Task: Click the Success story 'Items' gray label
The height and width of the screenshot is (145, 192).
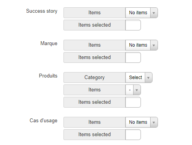Action: pos(94,13)
